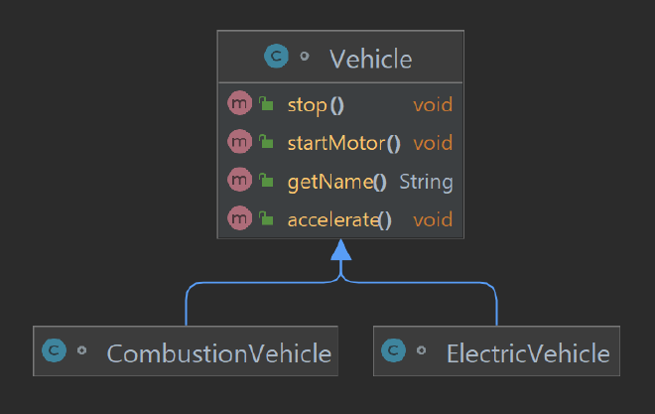Click the method icon beside accelerate()

pos(240,218)
